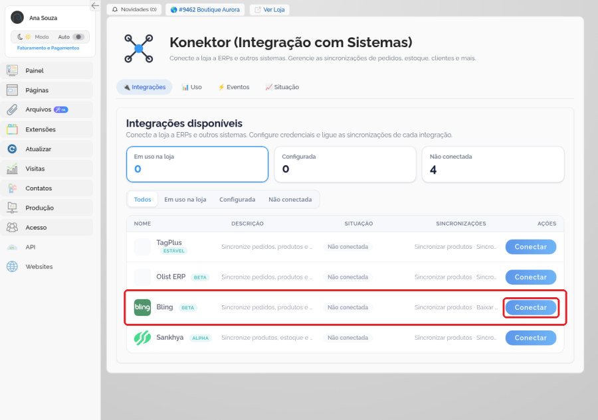Click the Contatos sidebar icon
The width and height of the screenshot is (598, 420).
[12, 188]
